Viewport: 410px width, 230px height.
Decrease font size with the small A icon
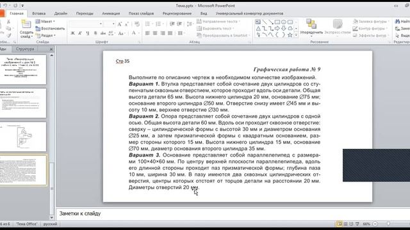(127, 24)
